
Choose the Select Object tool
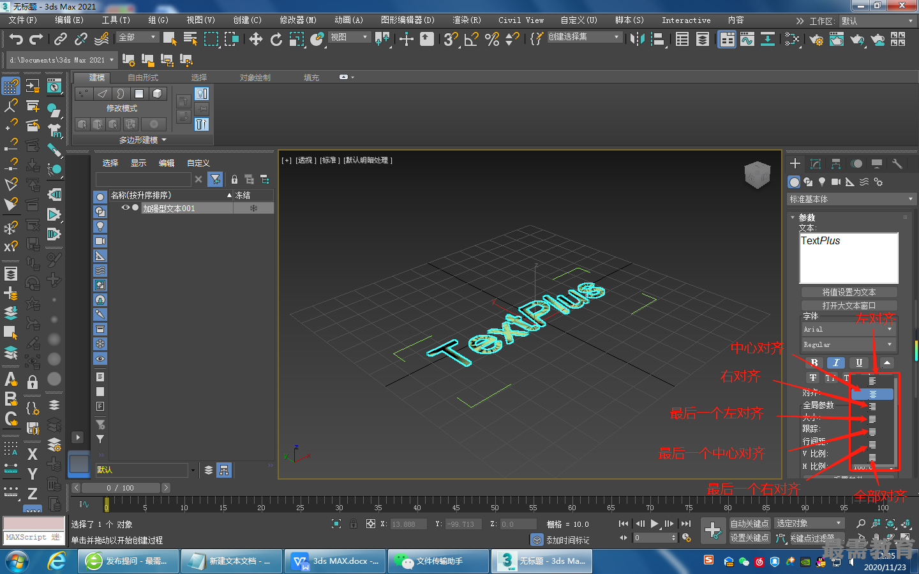(x=170, y=39)
